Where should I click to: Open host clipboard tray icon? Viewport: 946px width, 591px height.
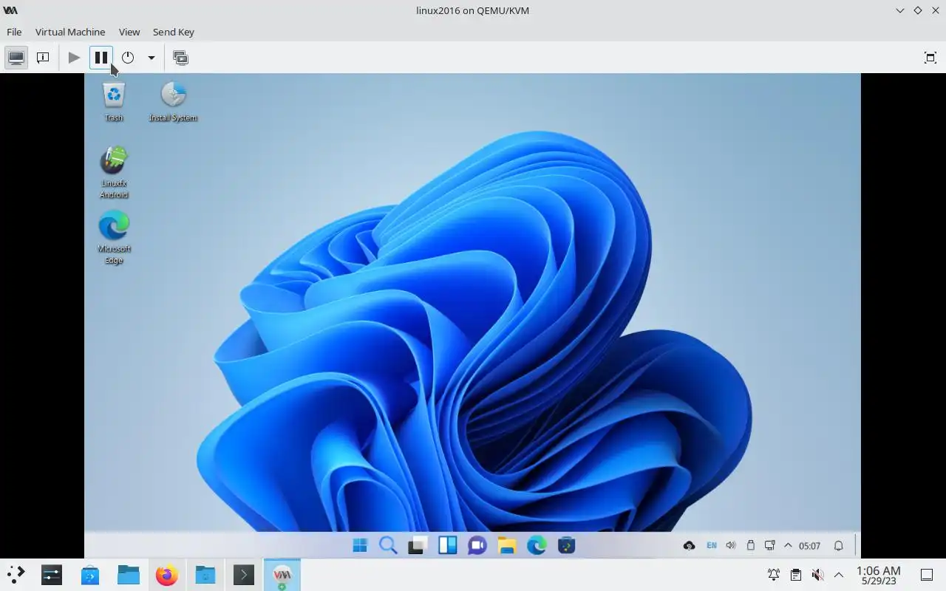point(796,575)
